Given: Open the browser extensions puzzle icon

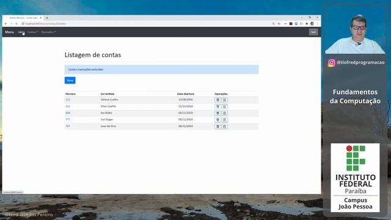Looking at the screenshot, I should (x=307, y=24).
